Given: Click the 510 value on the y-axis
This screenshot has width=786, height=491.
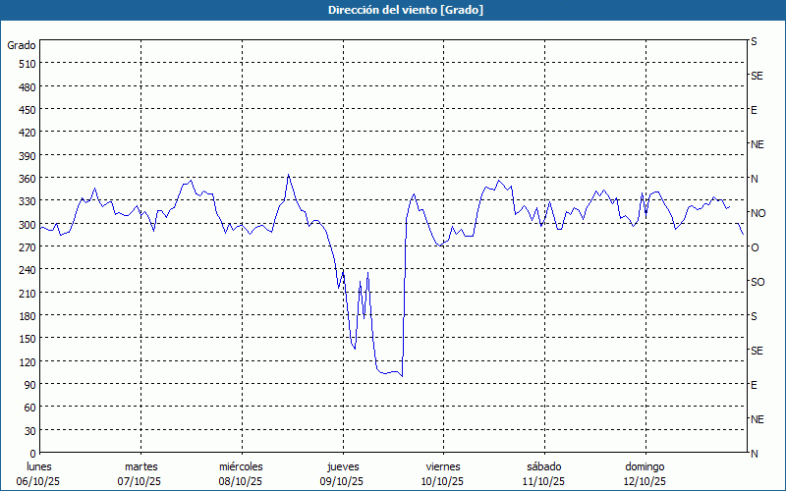Looking at the screenshot, I should point(27,64).
